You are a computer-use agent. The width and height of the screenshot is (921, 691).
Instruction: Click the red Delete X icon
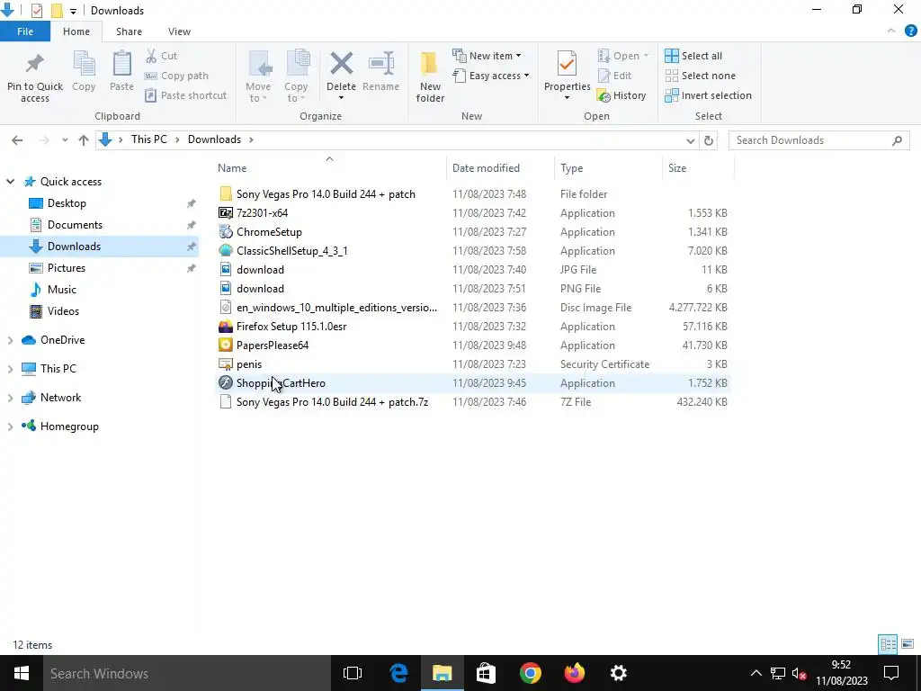(x=341, y=64)
